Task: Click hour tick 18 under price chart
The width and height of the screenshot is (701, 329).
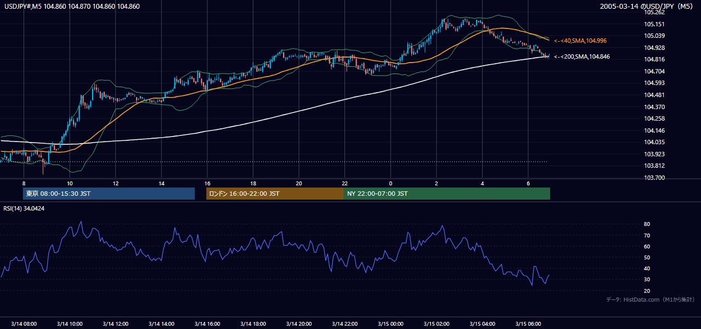Action: [x=253, y=183]
